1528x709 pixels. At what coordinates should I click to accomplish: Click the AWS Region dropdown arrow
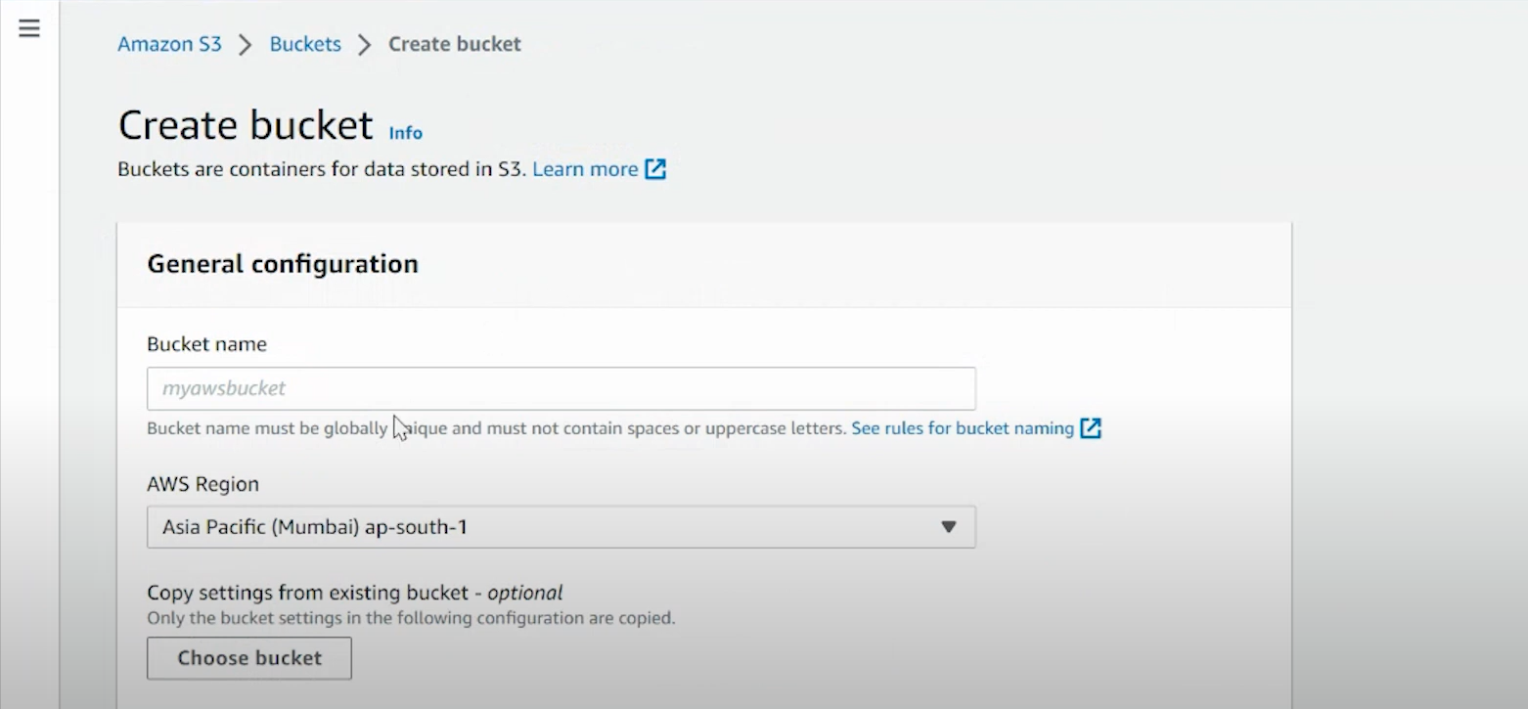948,527
